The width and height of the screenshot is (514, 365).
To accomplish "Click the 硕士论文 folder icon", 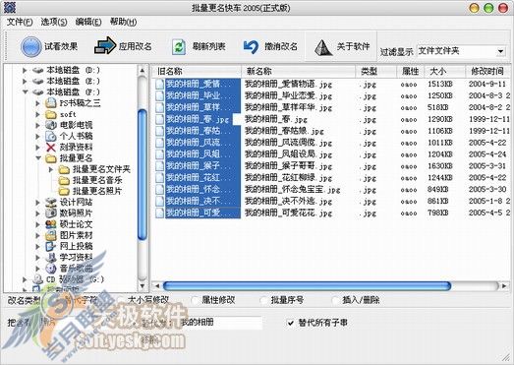I will pyautogui.click(x=51, y=224).
